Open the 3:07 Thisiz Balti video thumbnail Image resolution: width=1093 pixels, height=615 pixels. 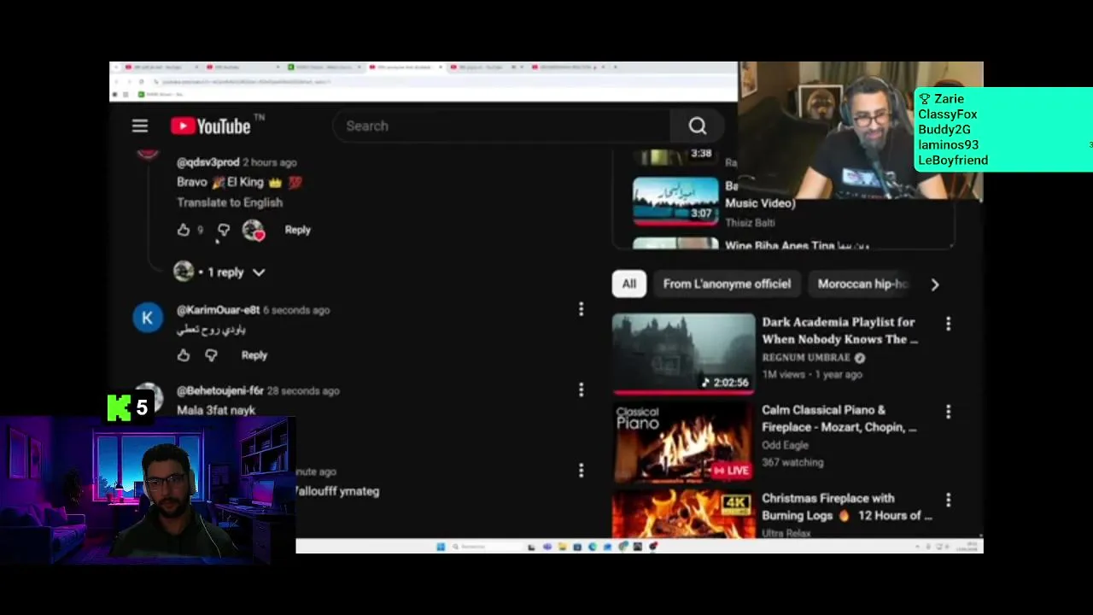click(675, 202)
